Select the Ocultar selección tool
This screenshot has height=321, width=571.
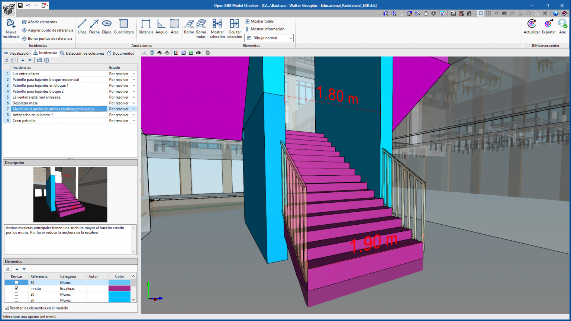pyautogui.click(x=235, y=26)
